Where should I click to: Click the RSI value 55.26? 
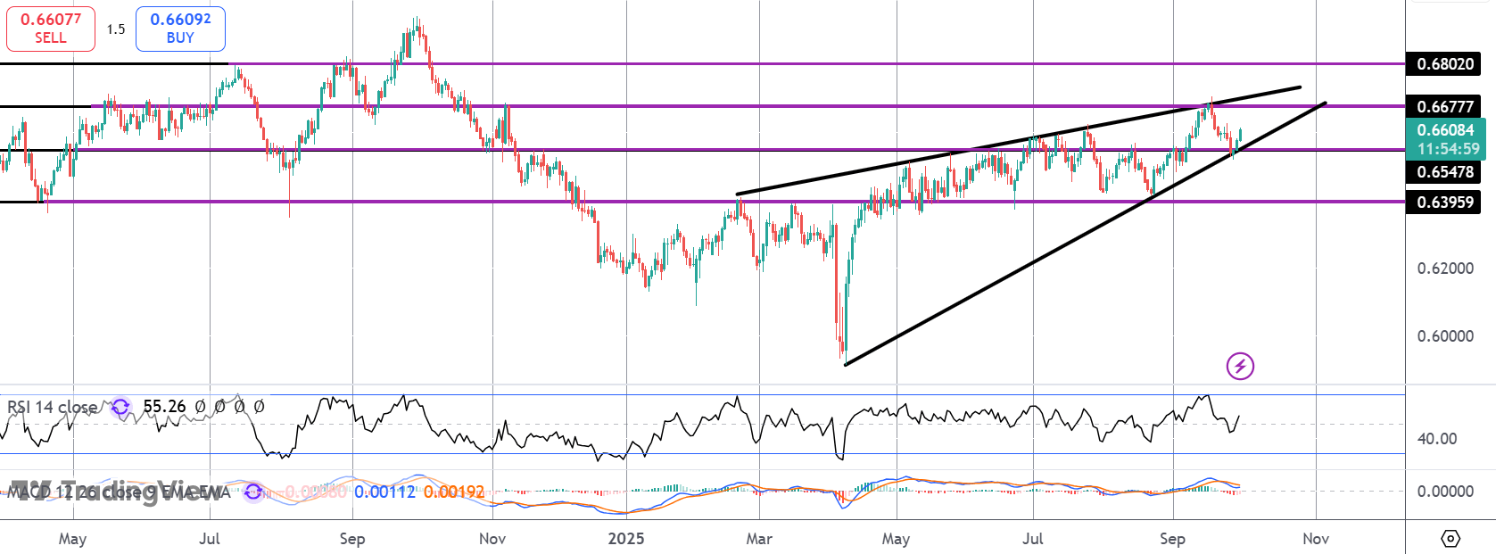tap(165, 407)
